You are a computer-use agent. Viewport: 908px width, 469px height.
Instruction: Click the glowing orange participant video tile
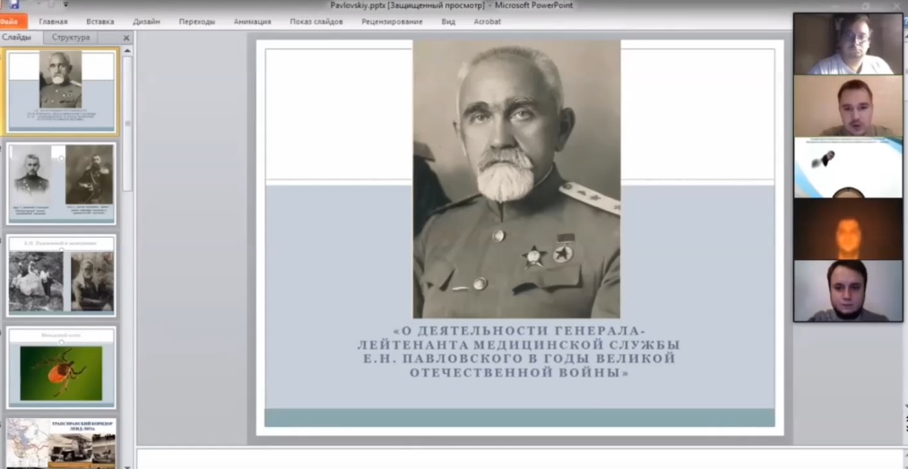pos(847,229)
